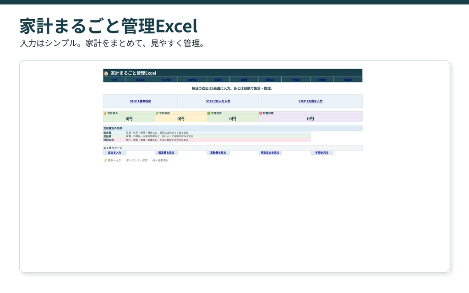
Task: Click the green circle icon beside 今月収支
Action: click(209, 113)
